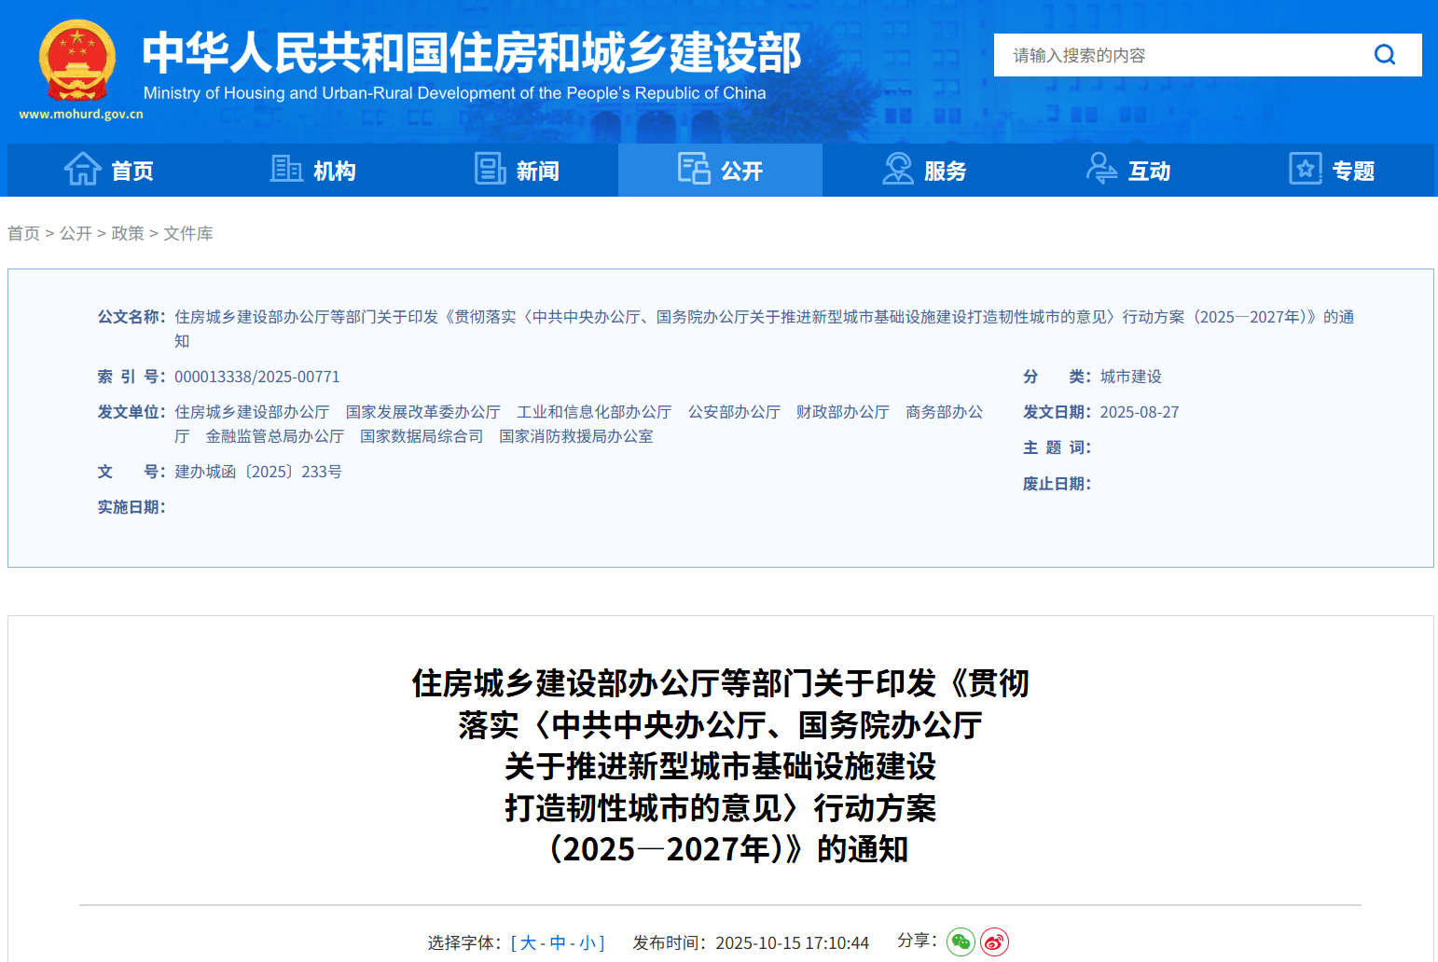Screen dimensions: 1438x962
Task: Open the 公开 navigation tab
Action: click(720, 171)
